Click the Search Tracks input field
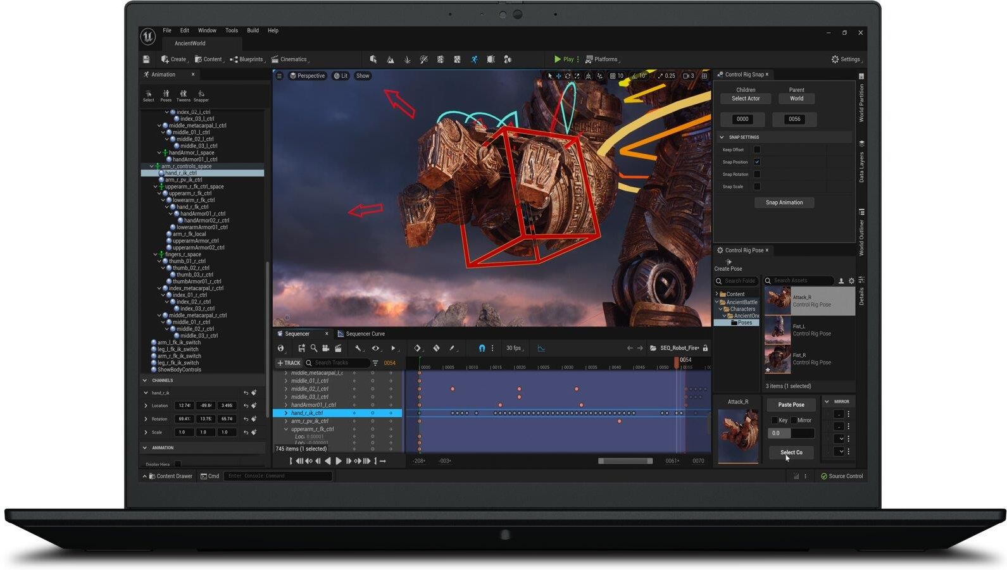 pyautogui.click(x=337, y=363)
